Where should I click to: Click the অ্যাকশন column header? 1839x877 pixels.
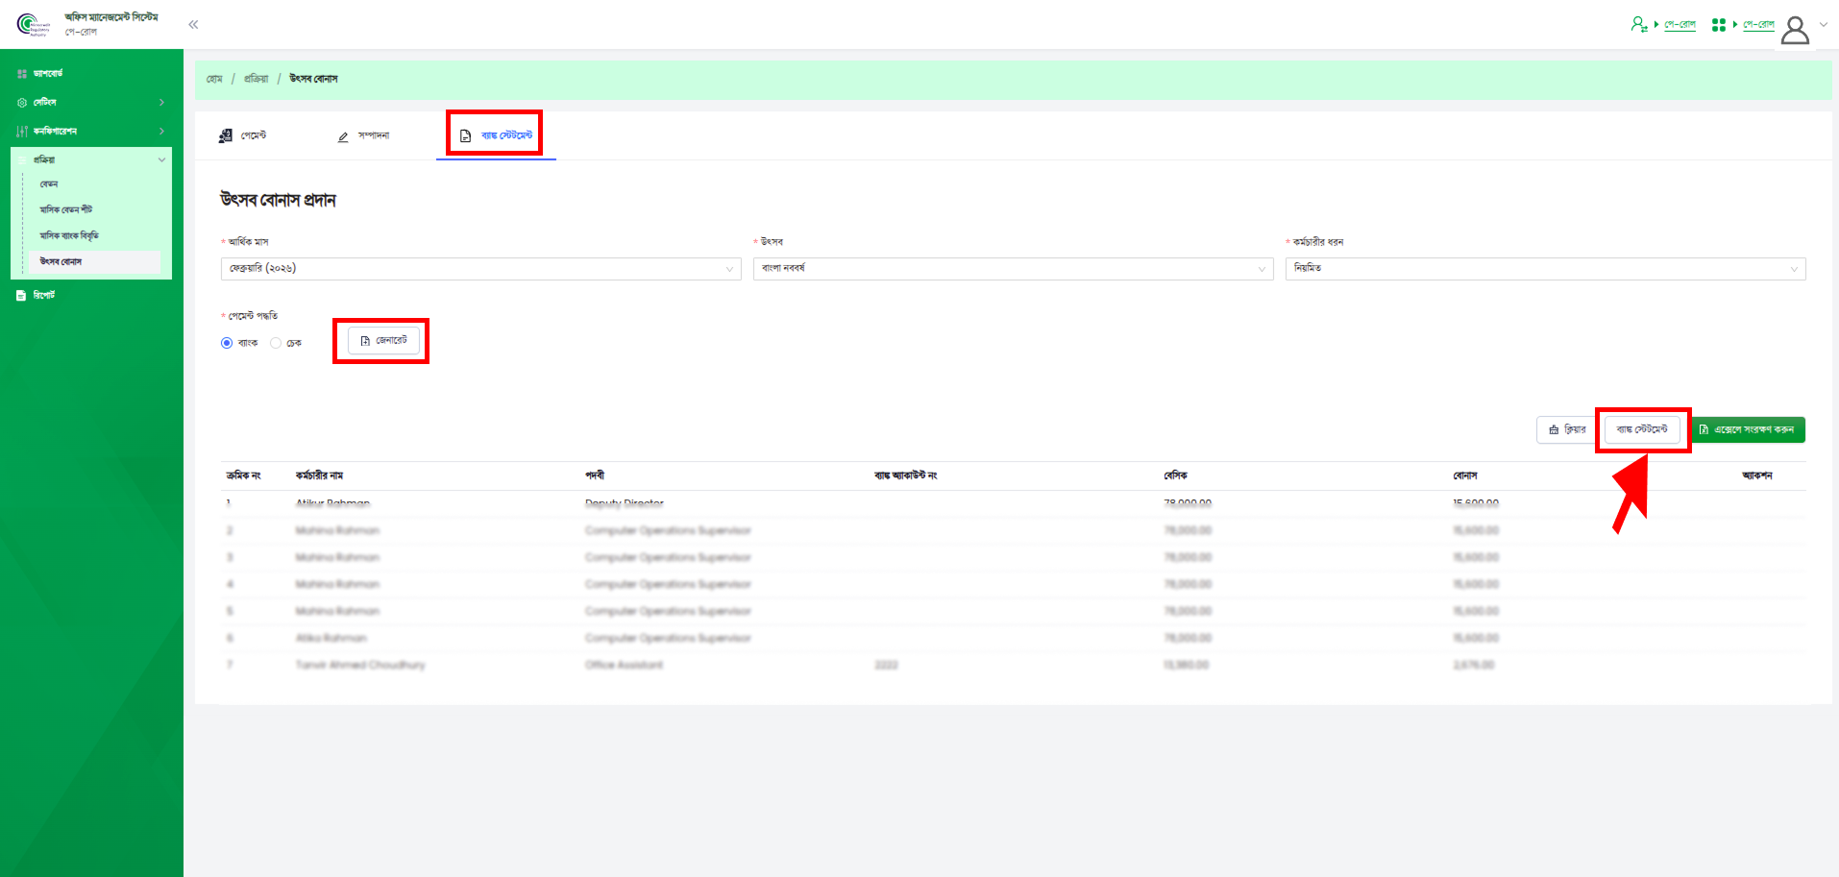click(x=1757, y=476)
